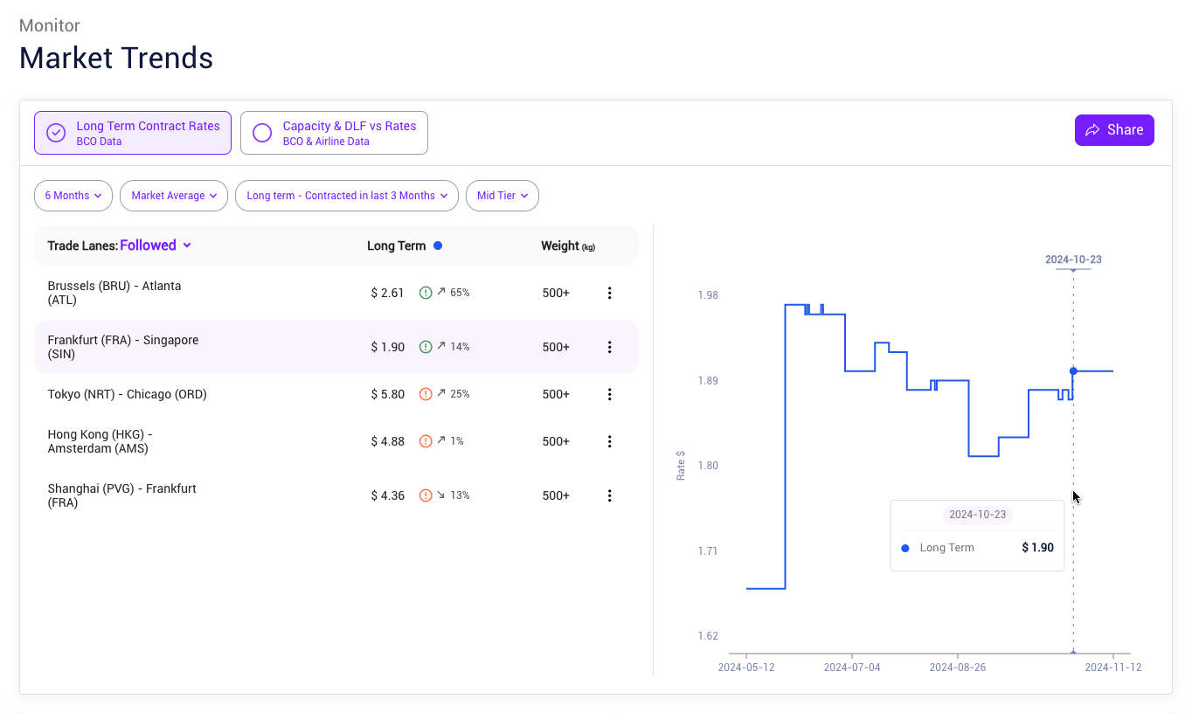
Task: Select Long Term Contract Rates option
Action: (x=133, y=133)
